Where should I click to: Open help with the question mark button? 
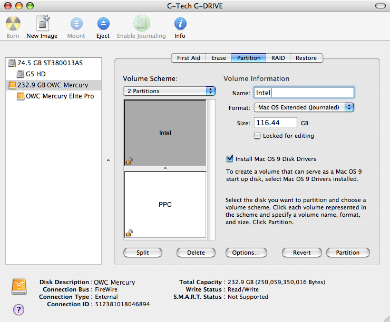click(x=18, y=309)
